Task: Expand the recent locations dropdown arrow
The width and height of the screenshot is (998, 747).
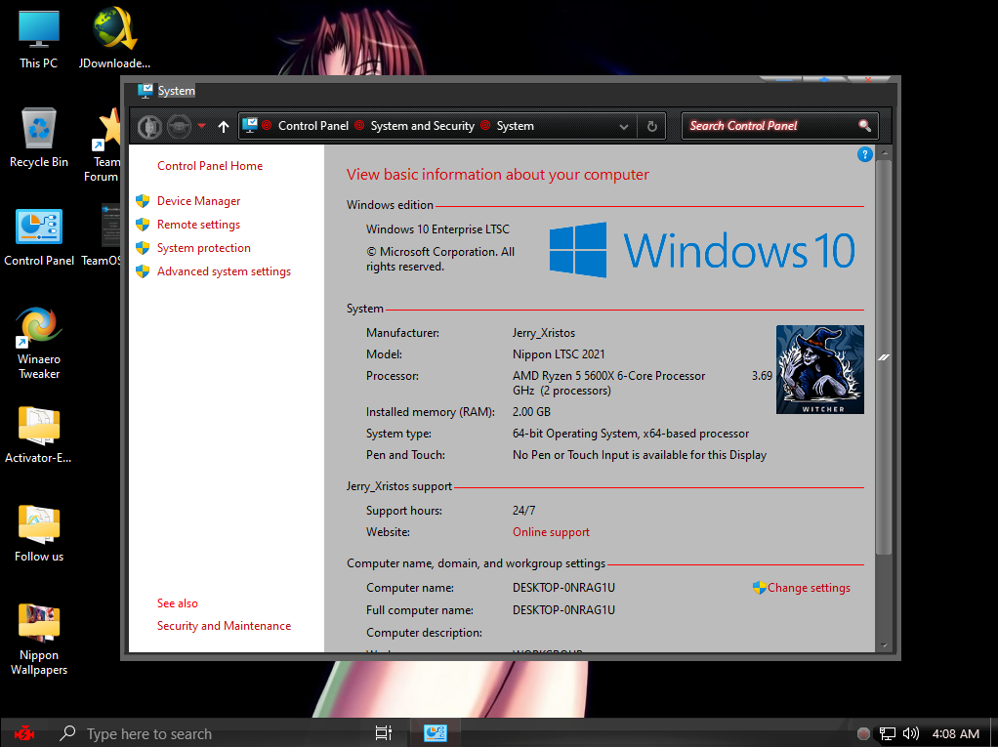Action: [x=202, y=126]
